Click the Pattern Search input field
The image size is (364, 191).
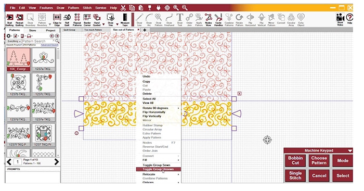click(38, 41)
